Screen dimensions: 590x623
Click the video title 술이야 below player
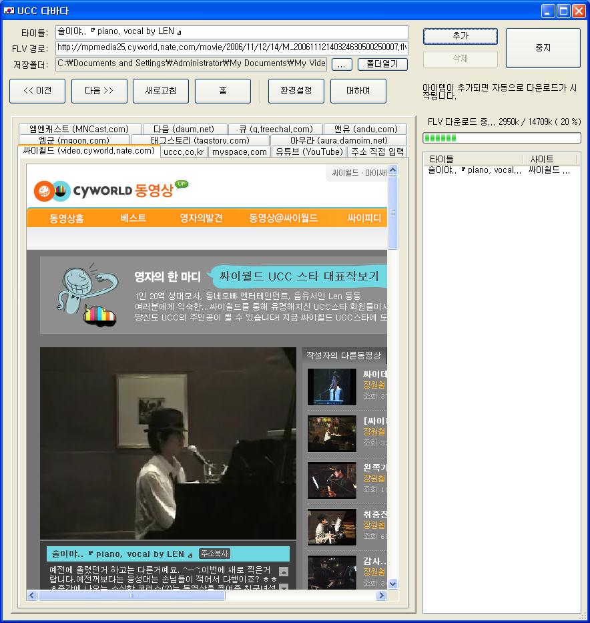click(x=122, y=554)
